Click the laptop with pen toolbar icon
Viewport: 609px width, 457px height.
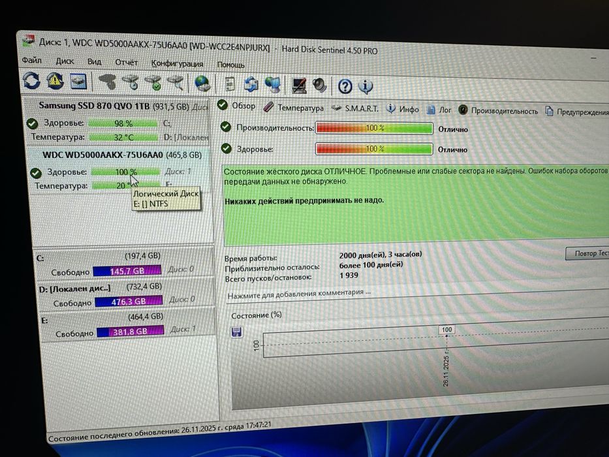tap(299, 86)
